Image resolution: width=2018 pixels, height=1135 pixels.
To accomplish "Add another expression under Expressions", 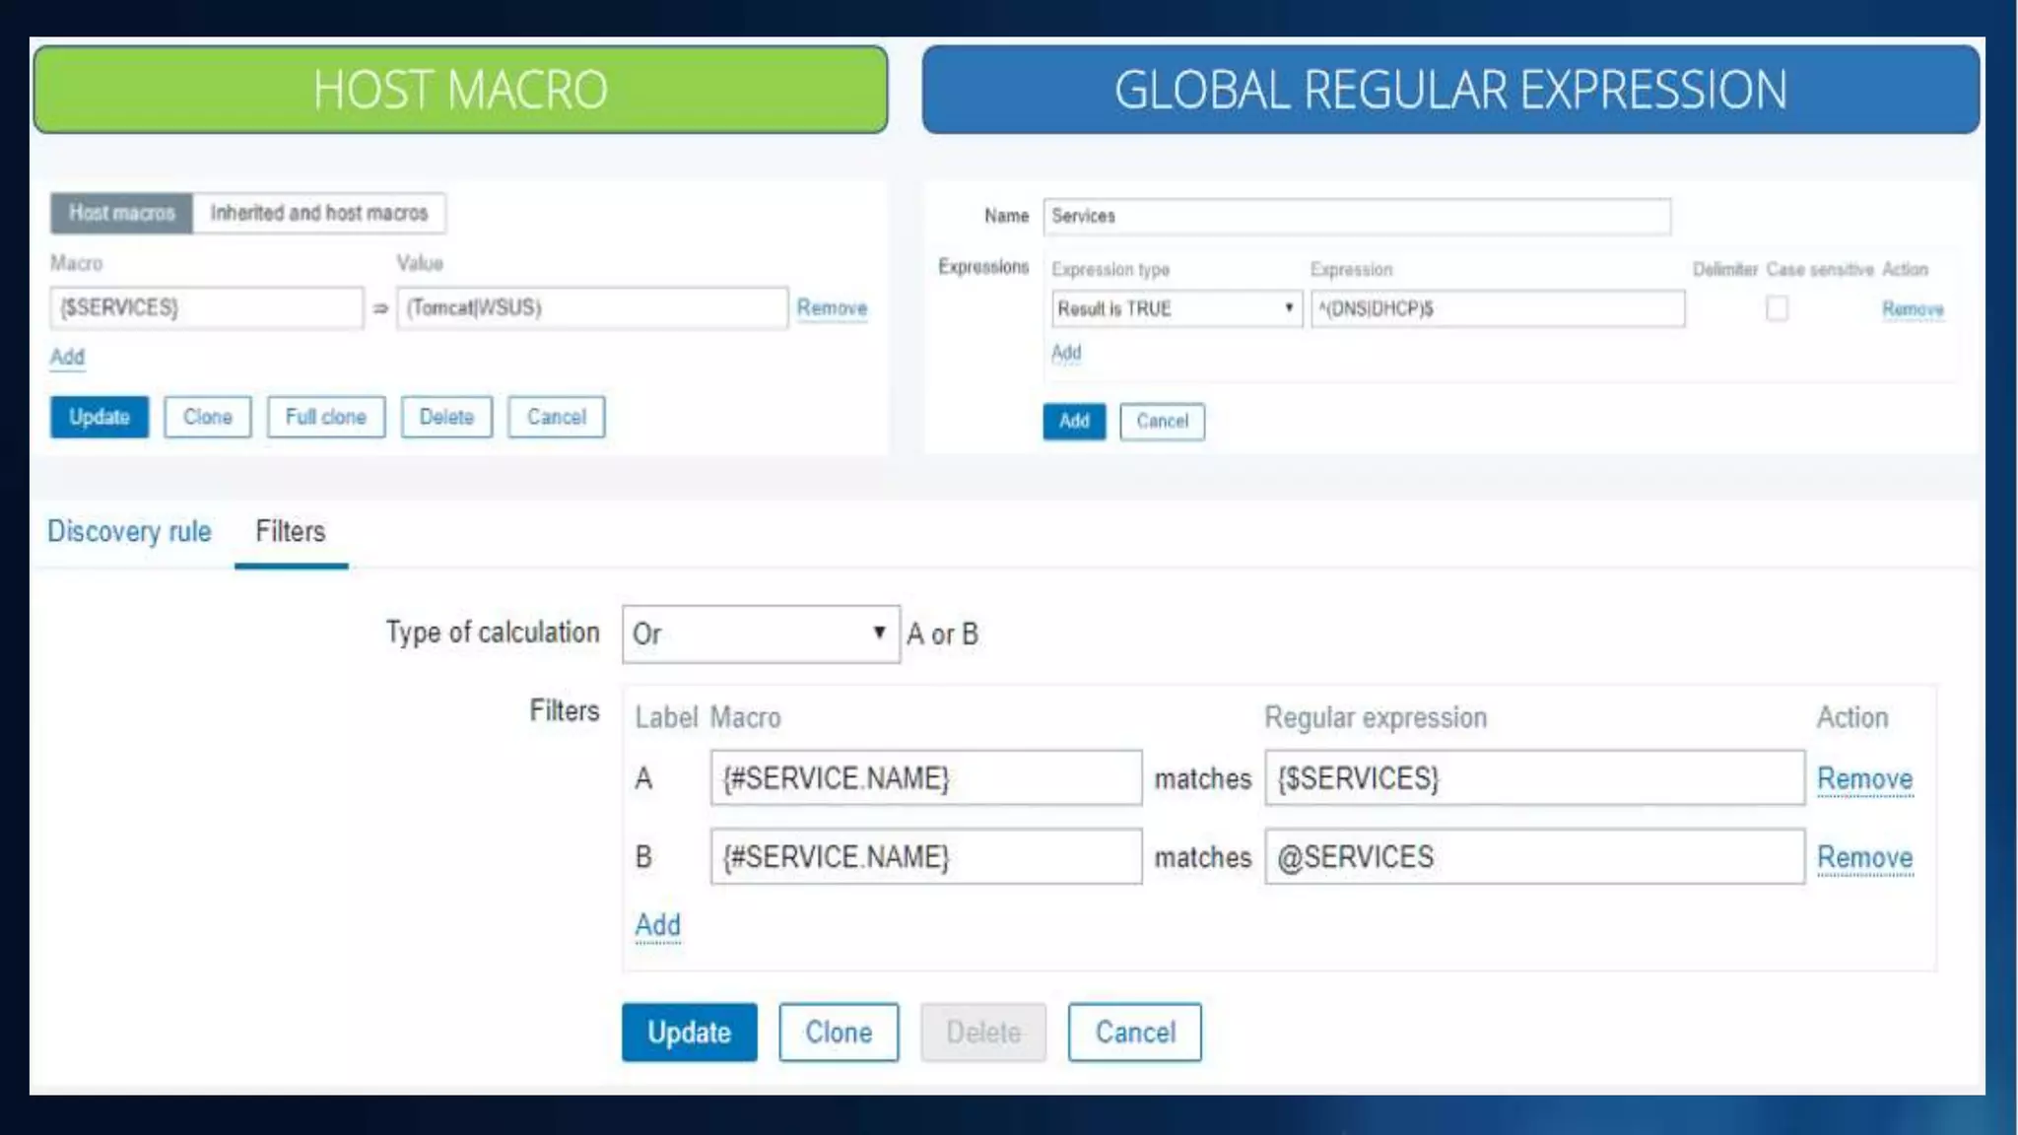I will pyautogui.click(x=1066, y=353).
